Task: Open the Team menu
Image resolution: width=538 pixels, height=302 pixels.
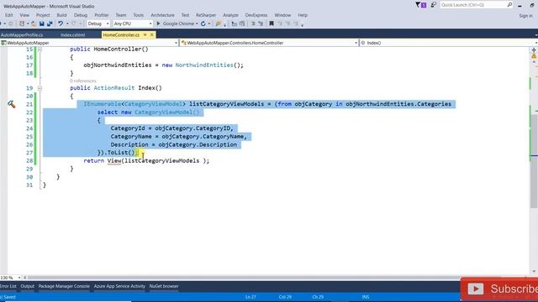Action: tap(121, 15)
